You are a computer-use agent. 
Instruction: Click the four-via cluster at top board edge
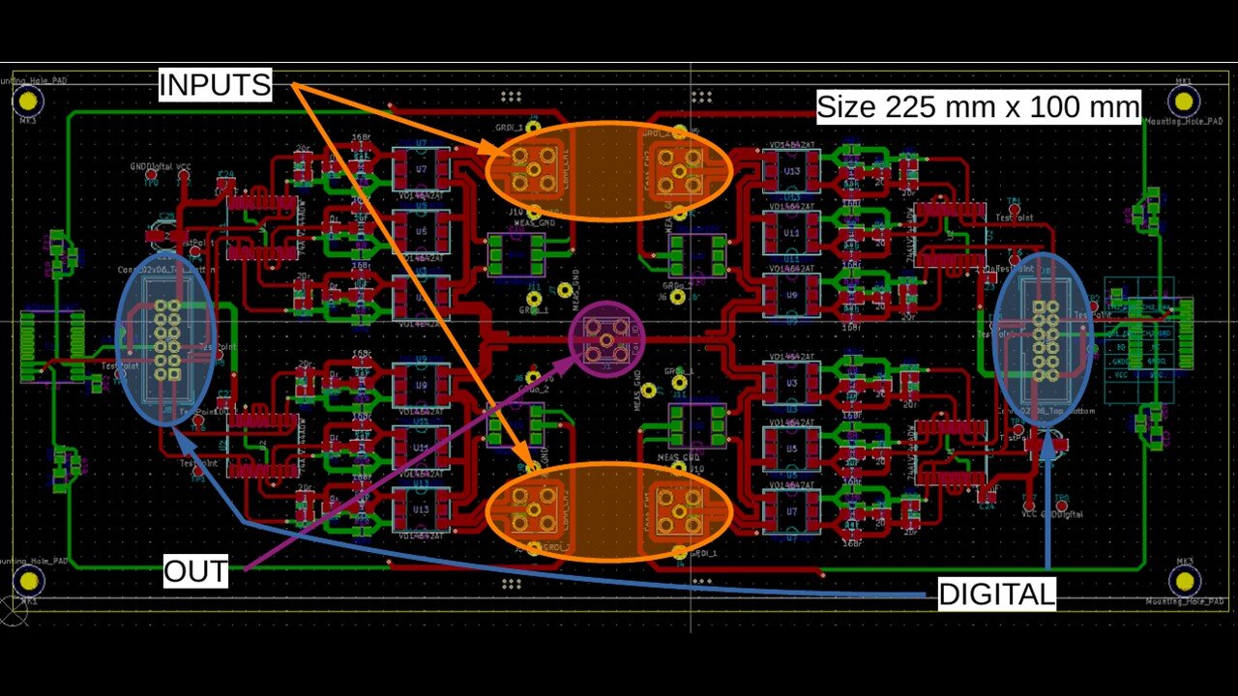(x=510, y=96)
